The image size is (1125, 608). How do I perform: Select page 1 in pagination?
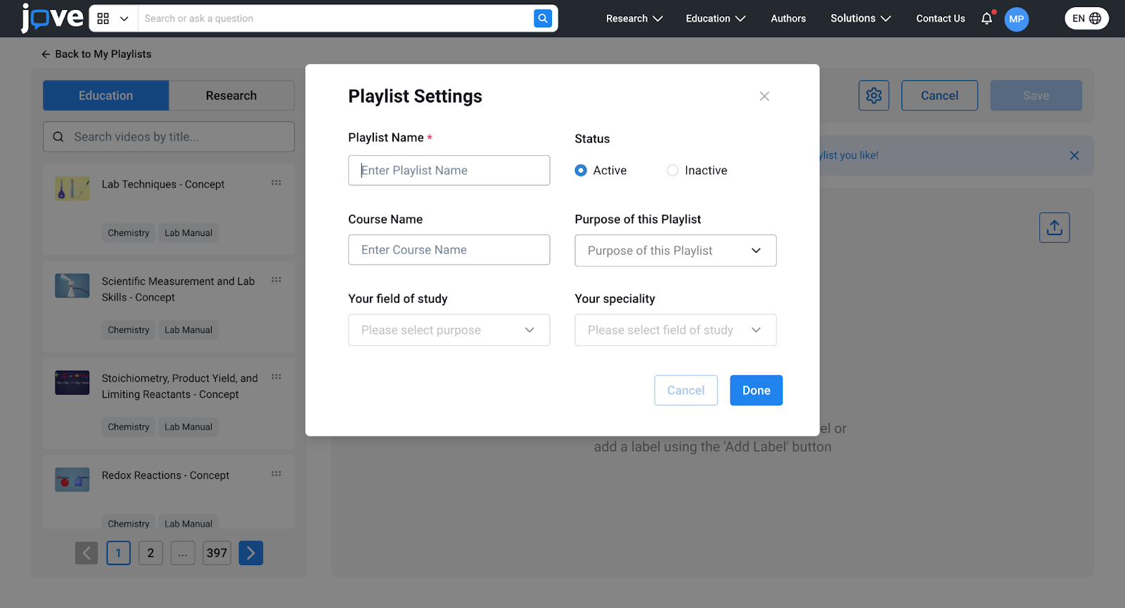tap(118, 553)
